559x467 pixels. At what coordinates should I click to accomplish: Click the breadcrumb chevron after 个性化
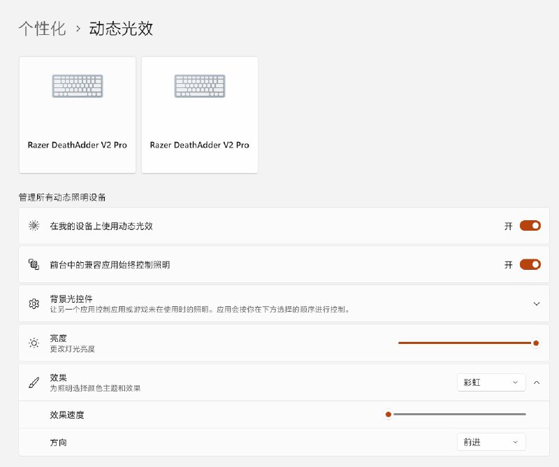pos(78,29)
